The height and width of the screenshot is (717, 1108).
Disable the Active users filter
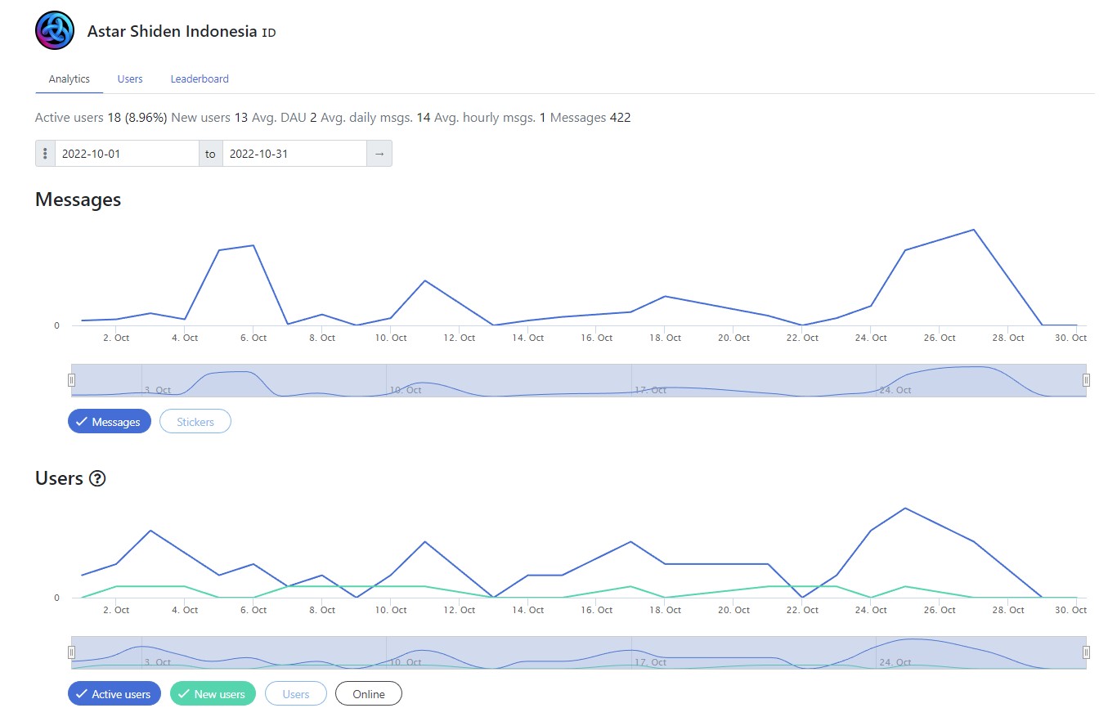[114, 693]
